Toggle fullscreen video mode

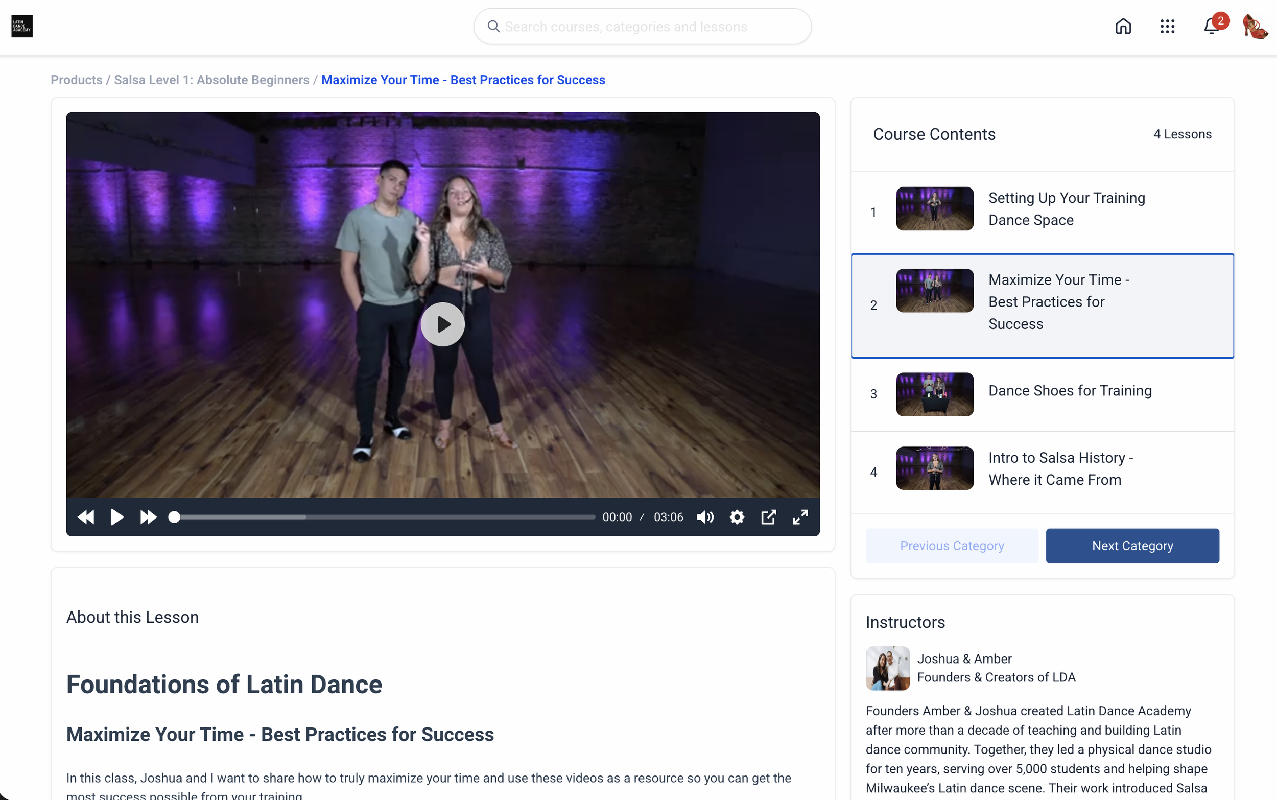[800, 517]
